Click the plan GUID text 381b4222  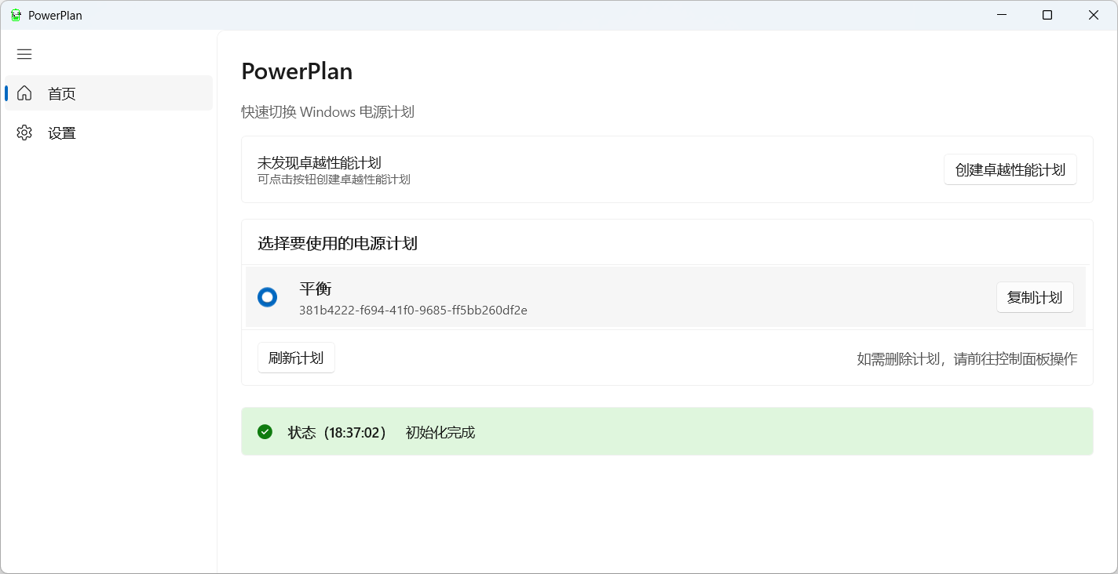[x=413, y=310]
